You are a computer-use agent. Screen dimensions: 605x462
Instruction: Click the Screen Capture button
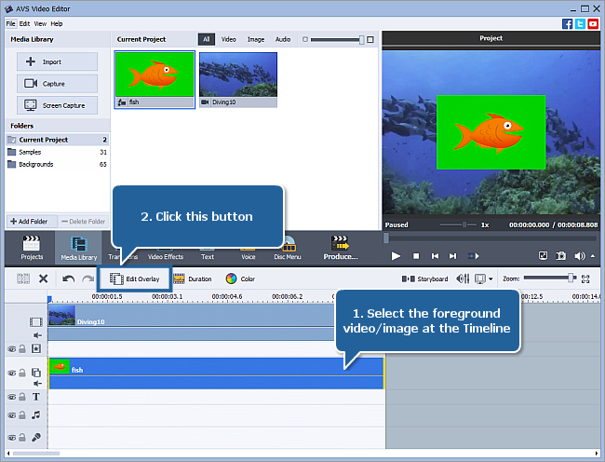57,105
